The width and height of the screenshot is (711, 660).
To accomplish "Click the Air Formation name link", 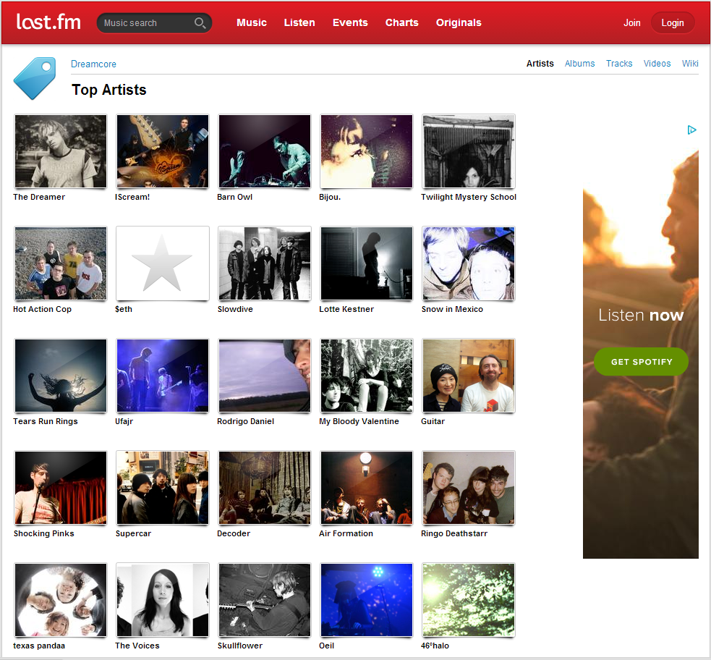I will tap(346, 533).
